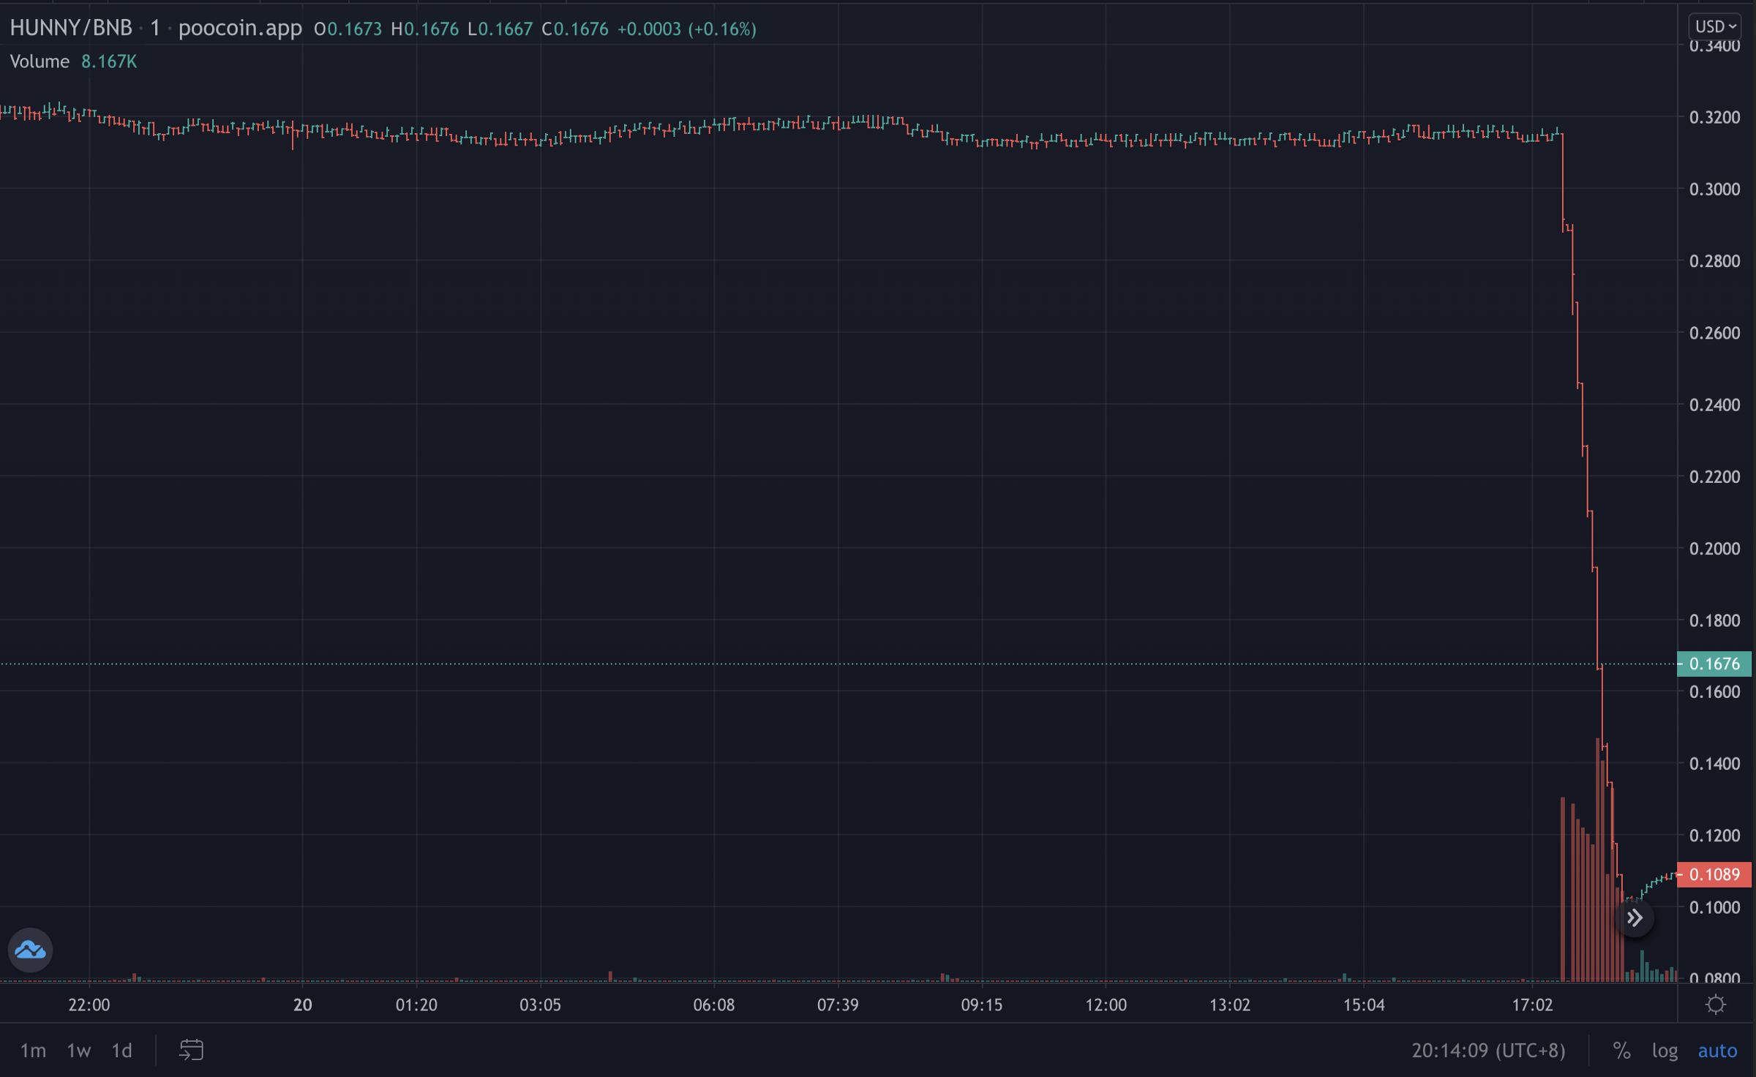
Task: Select the 1d date range
Action: (121, 1051)
